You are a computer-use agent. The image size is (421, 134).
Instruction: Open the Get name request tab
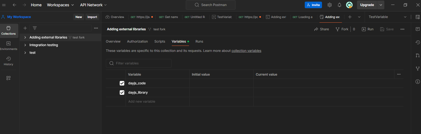(x=169, y=17)
